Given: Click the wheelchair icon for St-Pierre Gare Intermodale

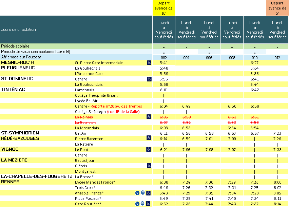Looking at the screenshot, I should pyautogui.click(x=149, y=63).
